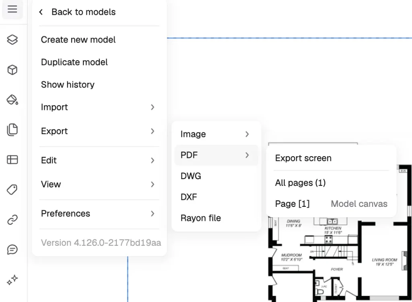The image size is (412, 302).
Task: Click the tag icon in sidebar
Action: click(x=12, y=190)
